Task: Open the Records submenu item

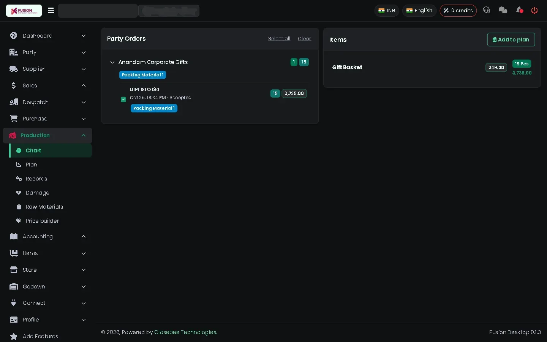Action: pos(51,179)
